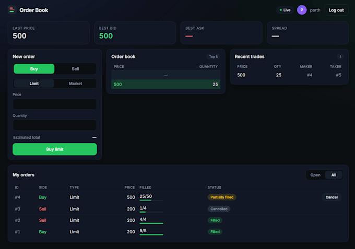Cancel order #4
The image size is (355, 249).
tap(332, 197)
